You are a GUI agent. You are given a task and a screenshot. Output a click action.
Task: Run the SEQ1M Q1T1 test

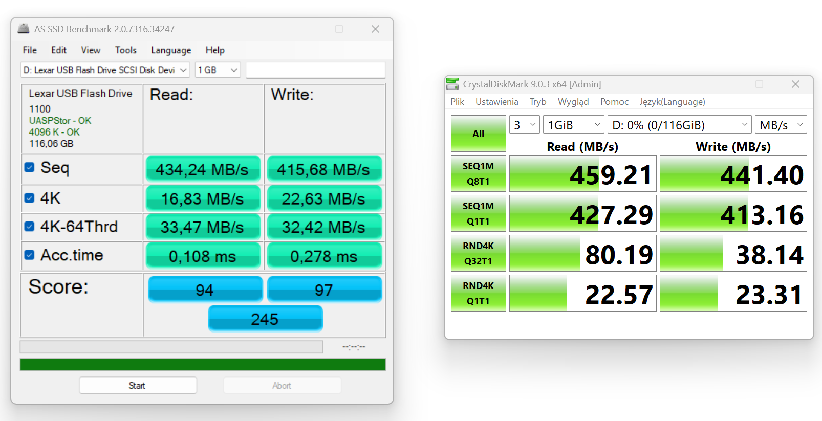tap(479, 213)
